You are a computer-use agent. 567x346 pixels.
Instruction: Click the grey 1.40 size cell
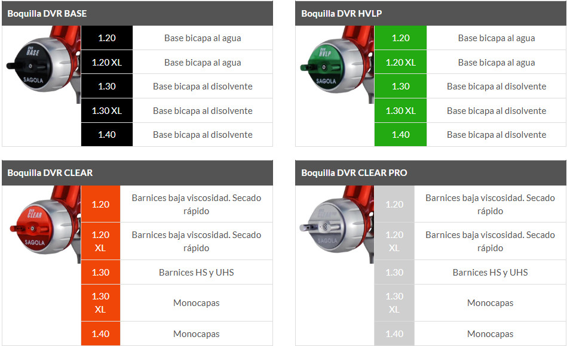[x=394, y=333]
